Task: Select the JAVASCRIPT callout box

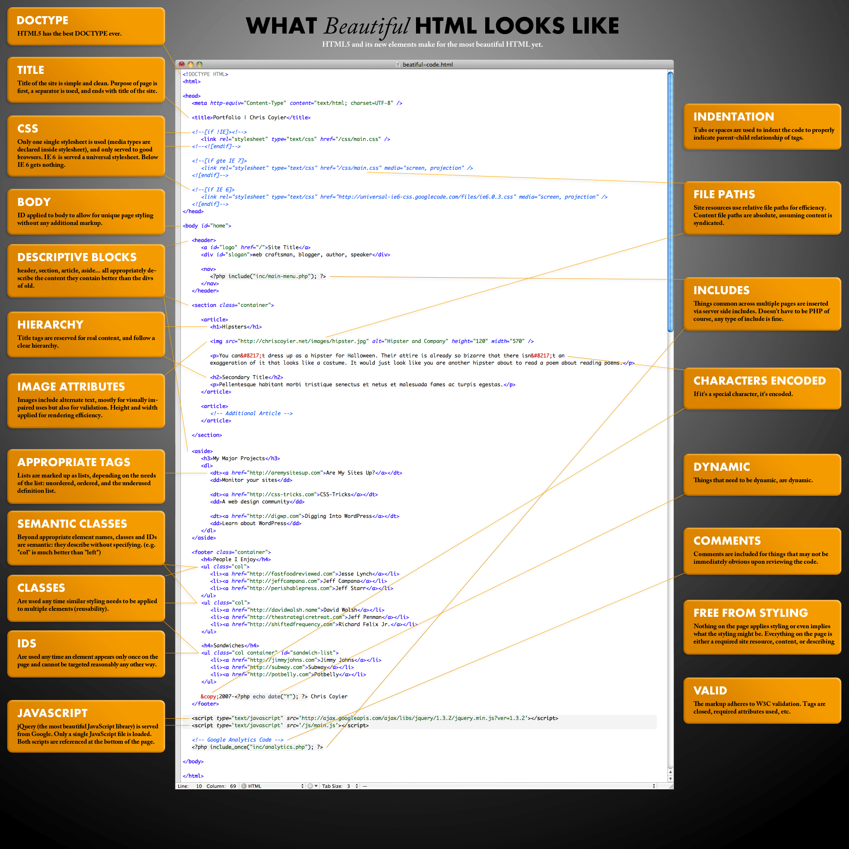Action: pos(86,726)
